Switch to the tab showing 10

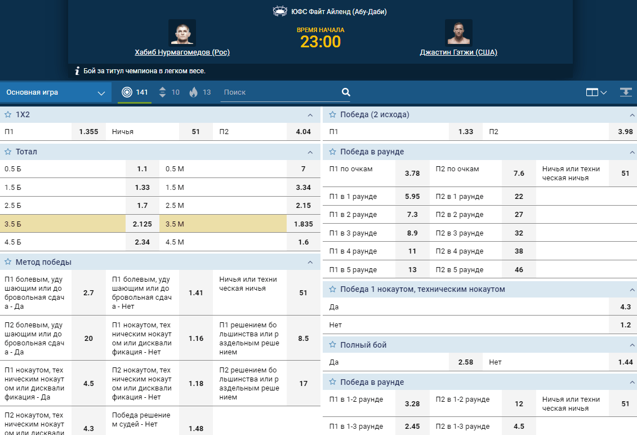pos(169,92)
